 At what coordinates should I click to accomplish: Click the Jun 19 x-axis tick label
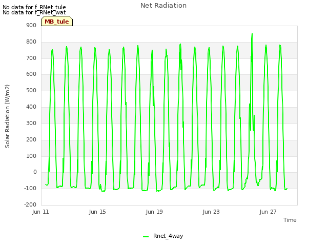154,212
